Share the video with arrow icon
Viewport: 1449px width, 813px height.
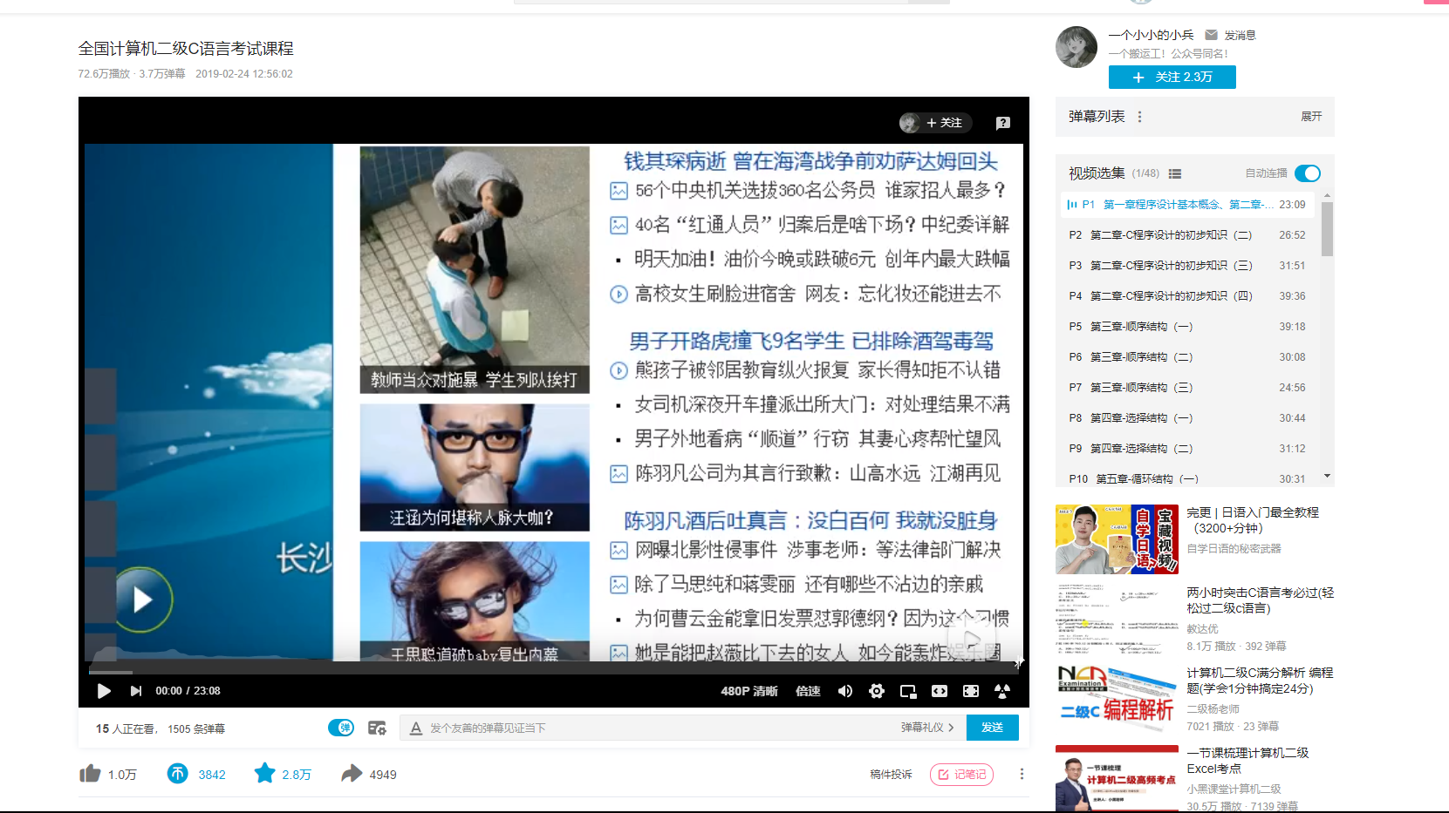352,774
